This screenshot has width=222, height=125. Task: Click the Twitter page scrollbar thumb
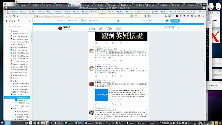(x=205, y=67)
